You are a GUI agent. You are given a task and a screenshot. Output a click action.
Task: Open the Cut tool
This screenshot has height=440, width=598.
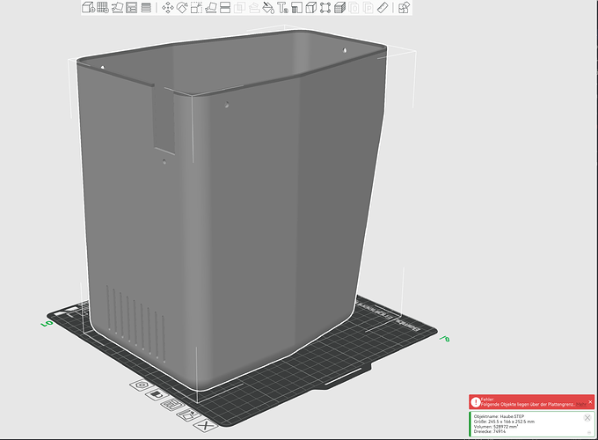point(225,7)
